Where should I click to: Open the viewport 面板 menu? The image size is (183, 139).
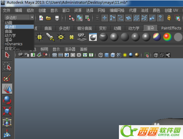click(x=84, y=49)
